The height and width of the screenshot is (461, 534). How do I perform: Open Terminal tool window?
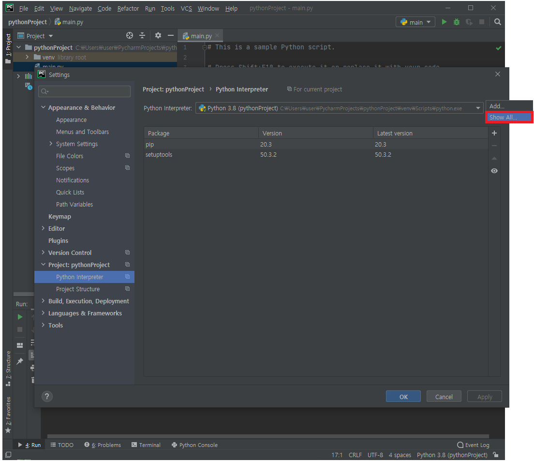[146, 445]
